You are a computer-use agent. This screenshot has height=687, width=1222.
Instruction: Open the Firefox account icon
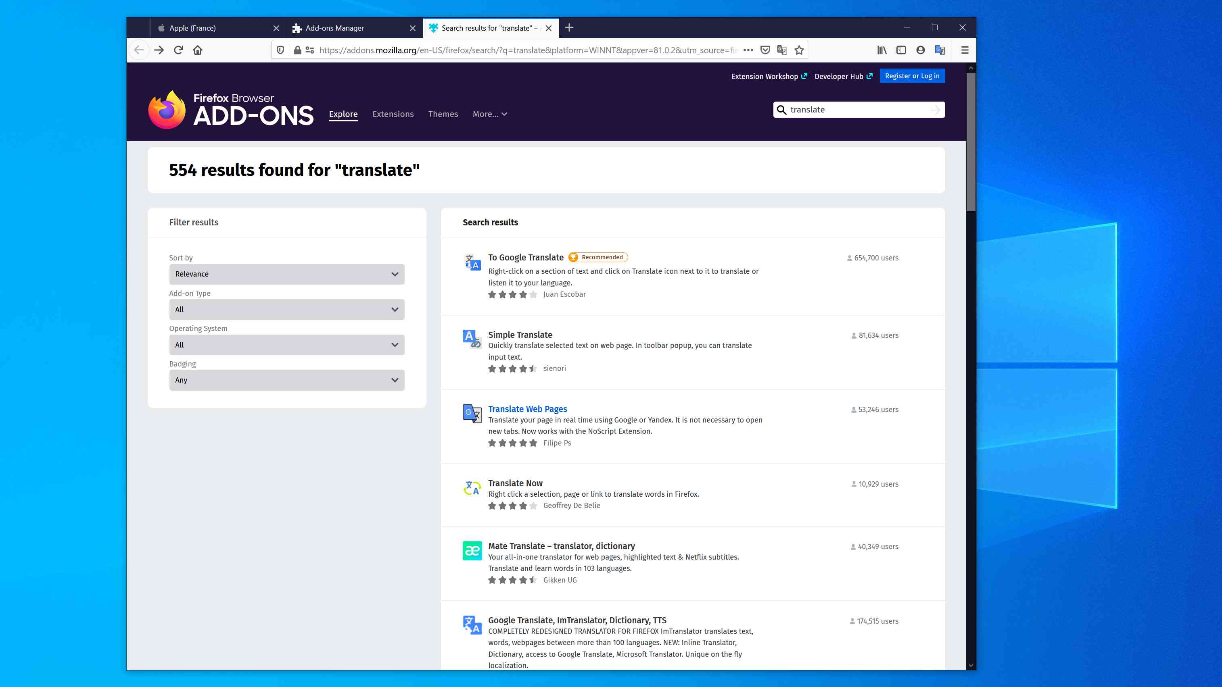(921, 50)
